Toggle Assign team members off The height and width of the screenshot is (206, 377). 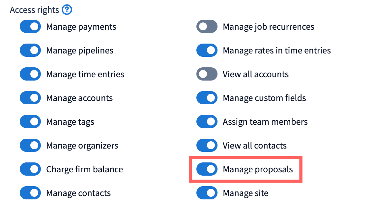[x=207, y=122]
